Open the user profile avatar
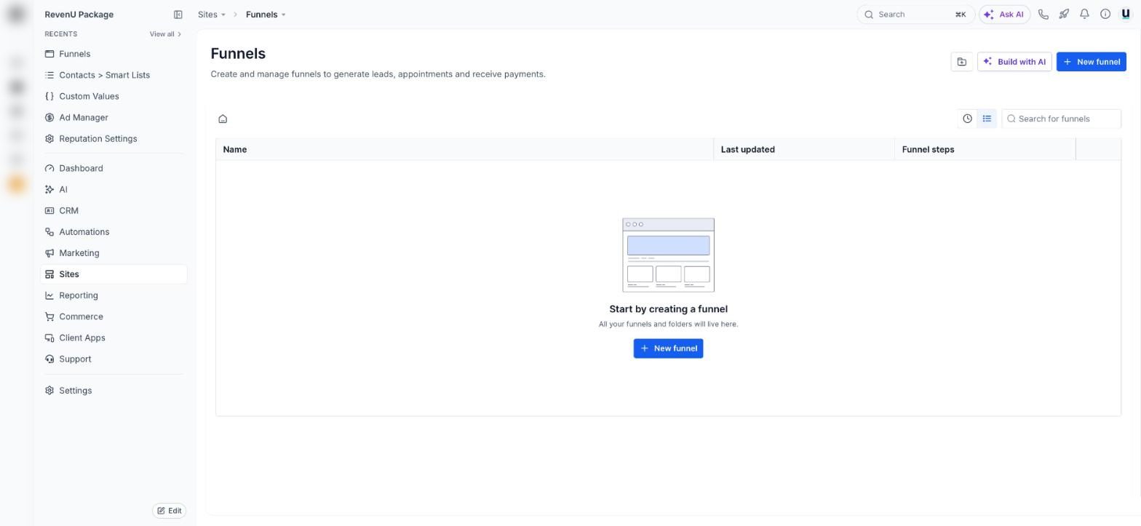 pos(1126,15)
